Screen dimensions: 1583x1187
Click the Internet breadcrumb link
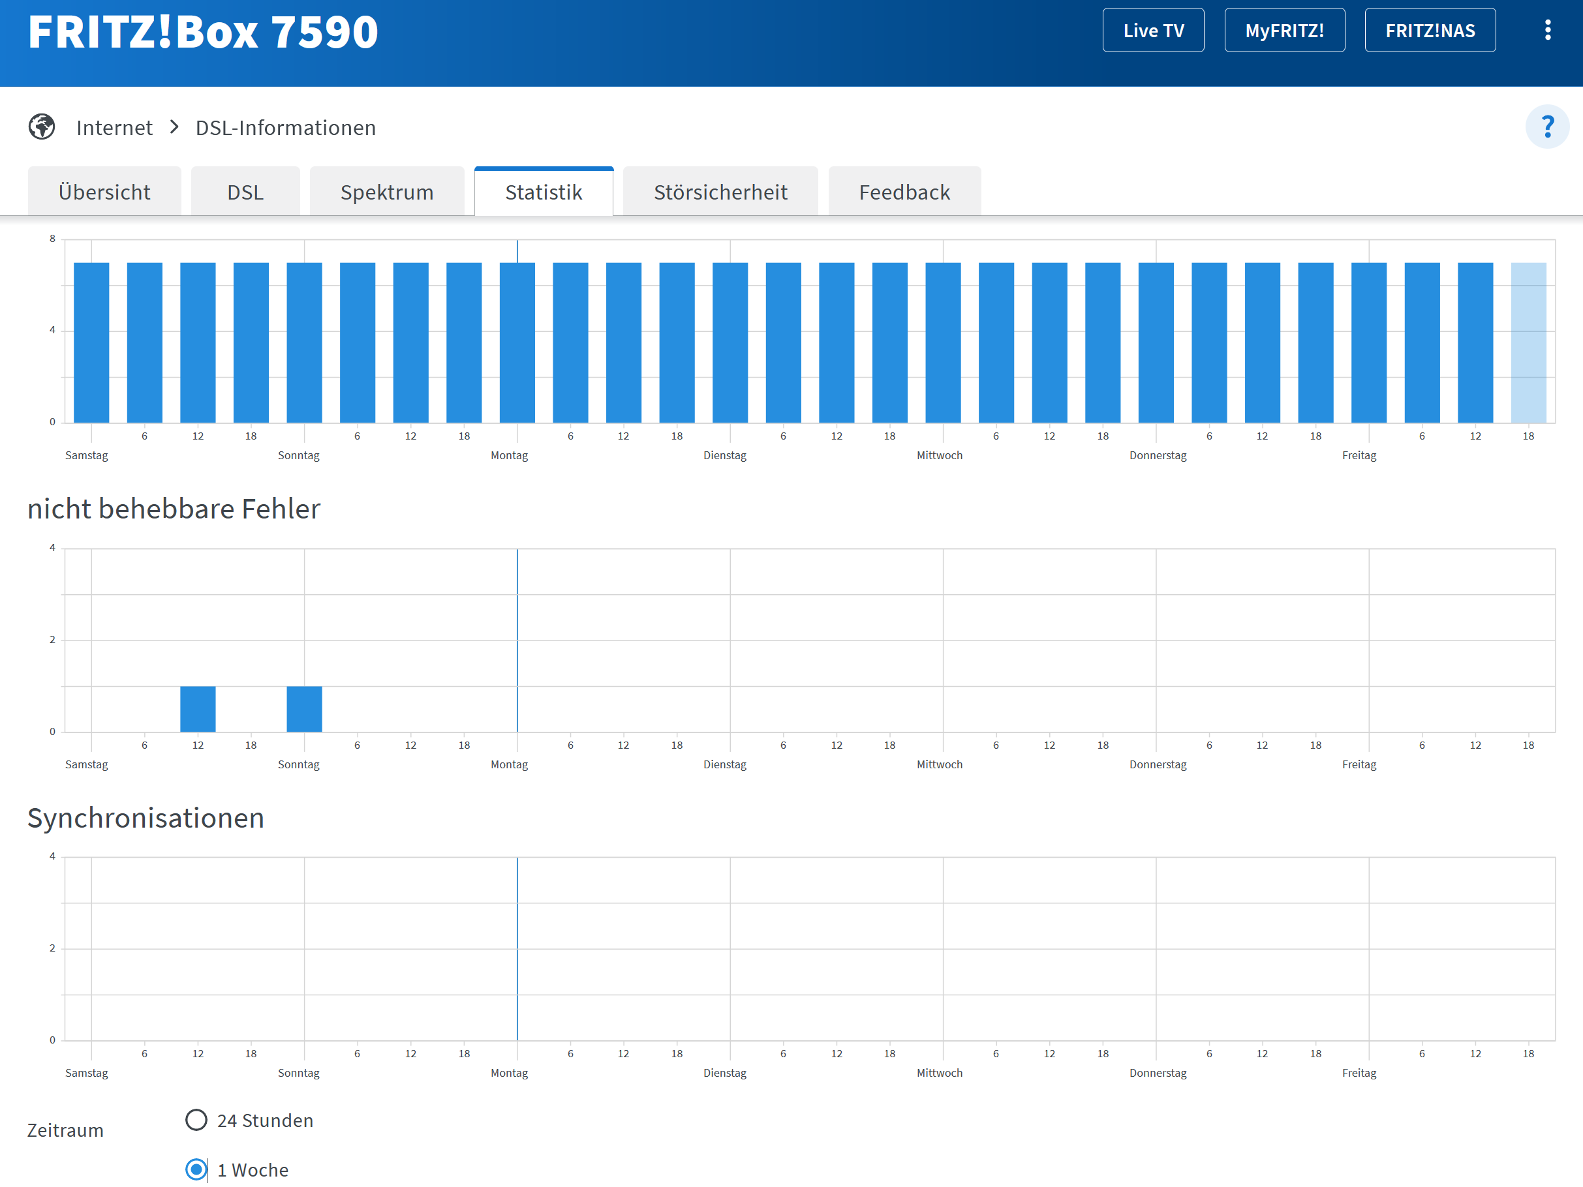pos(114,127)
